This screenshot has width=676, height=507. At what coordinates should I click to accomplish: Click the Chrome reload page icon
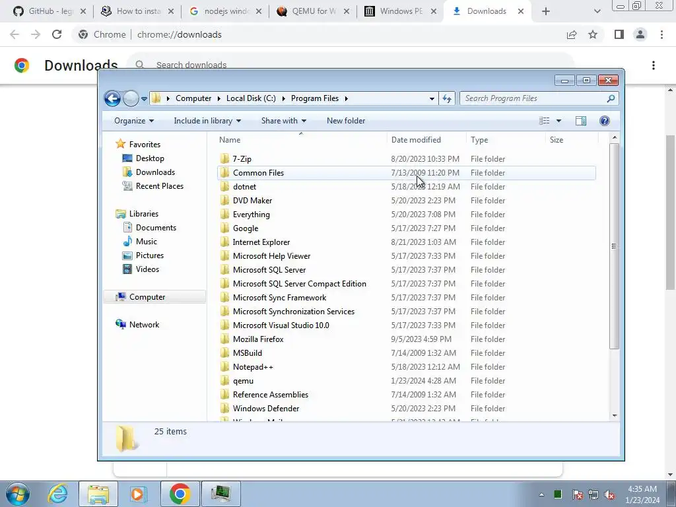click(x=57, y=34)
